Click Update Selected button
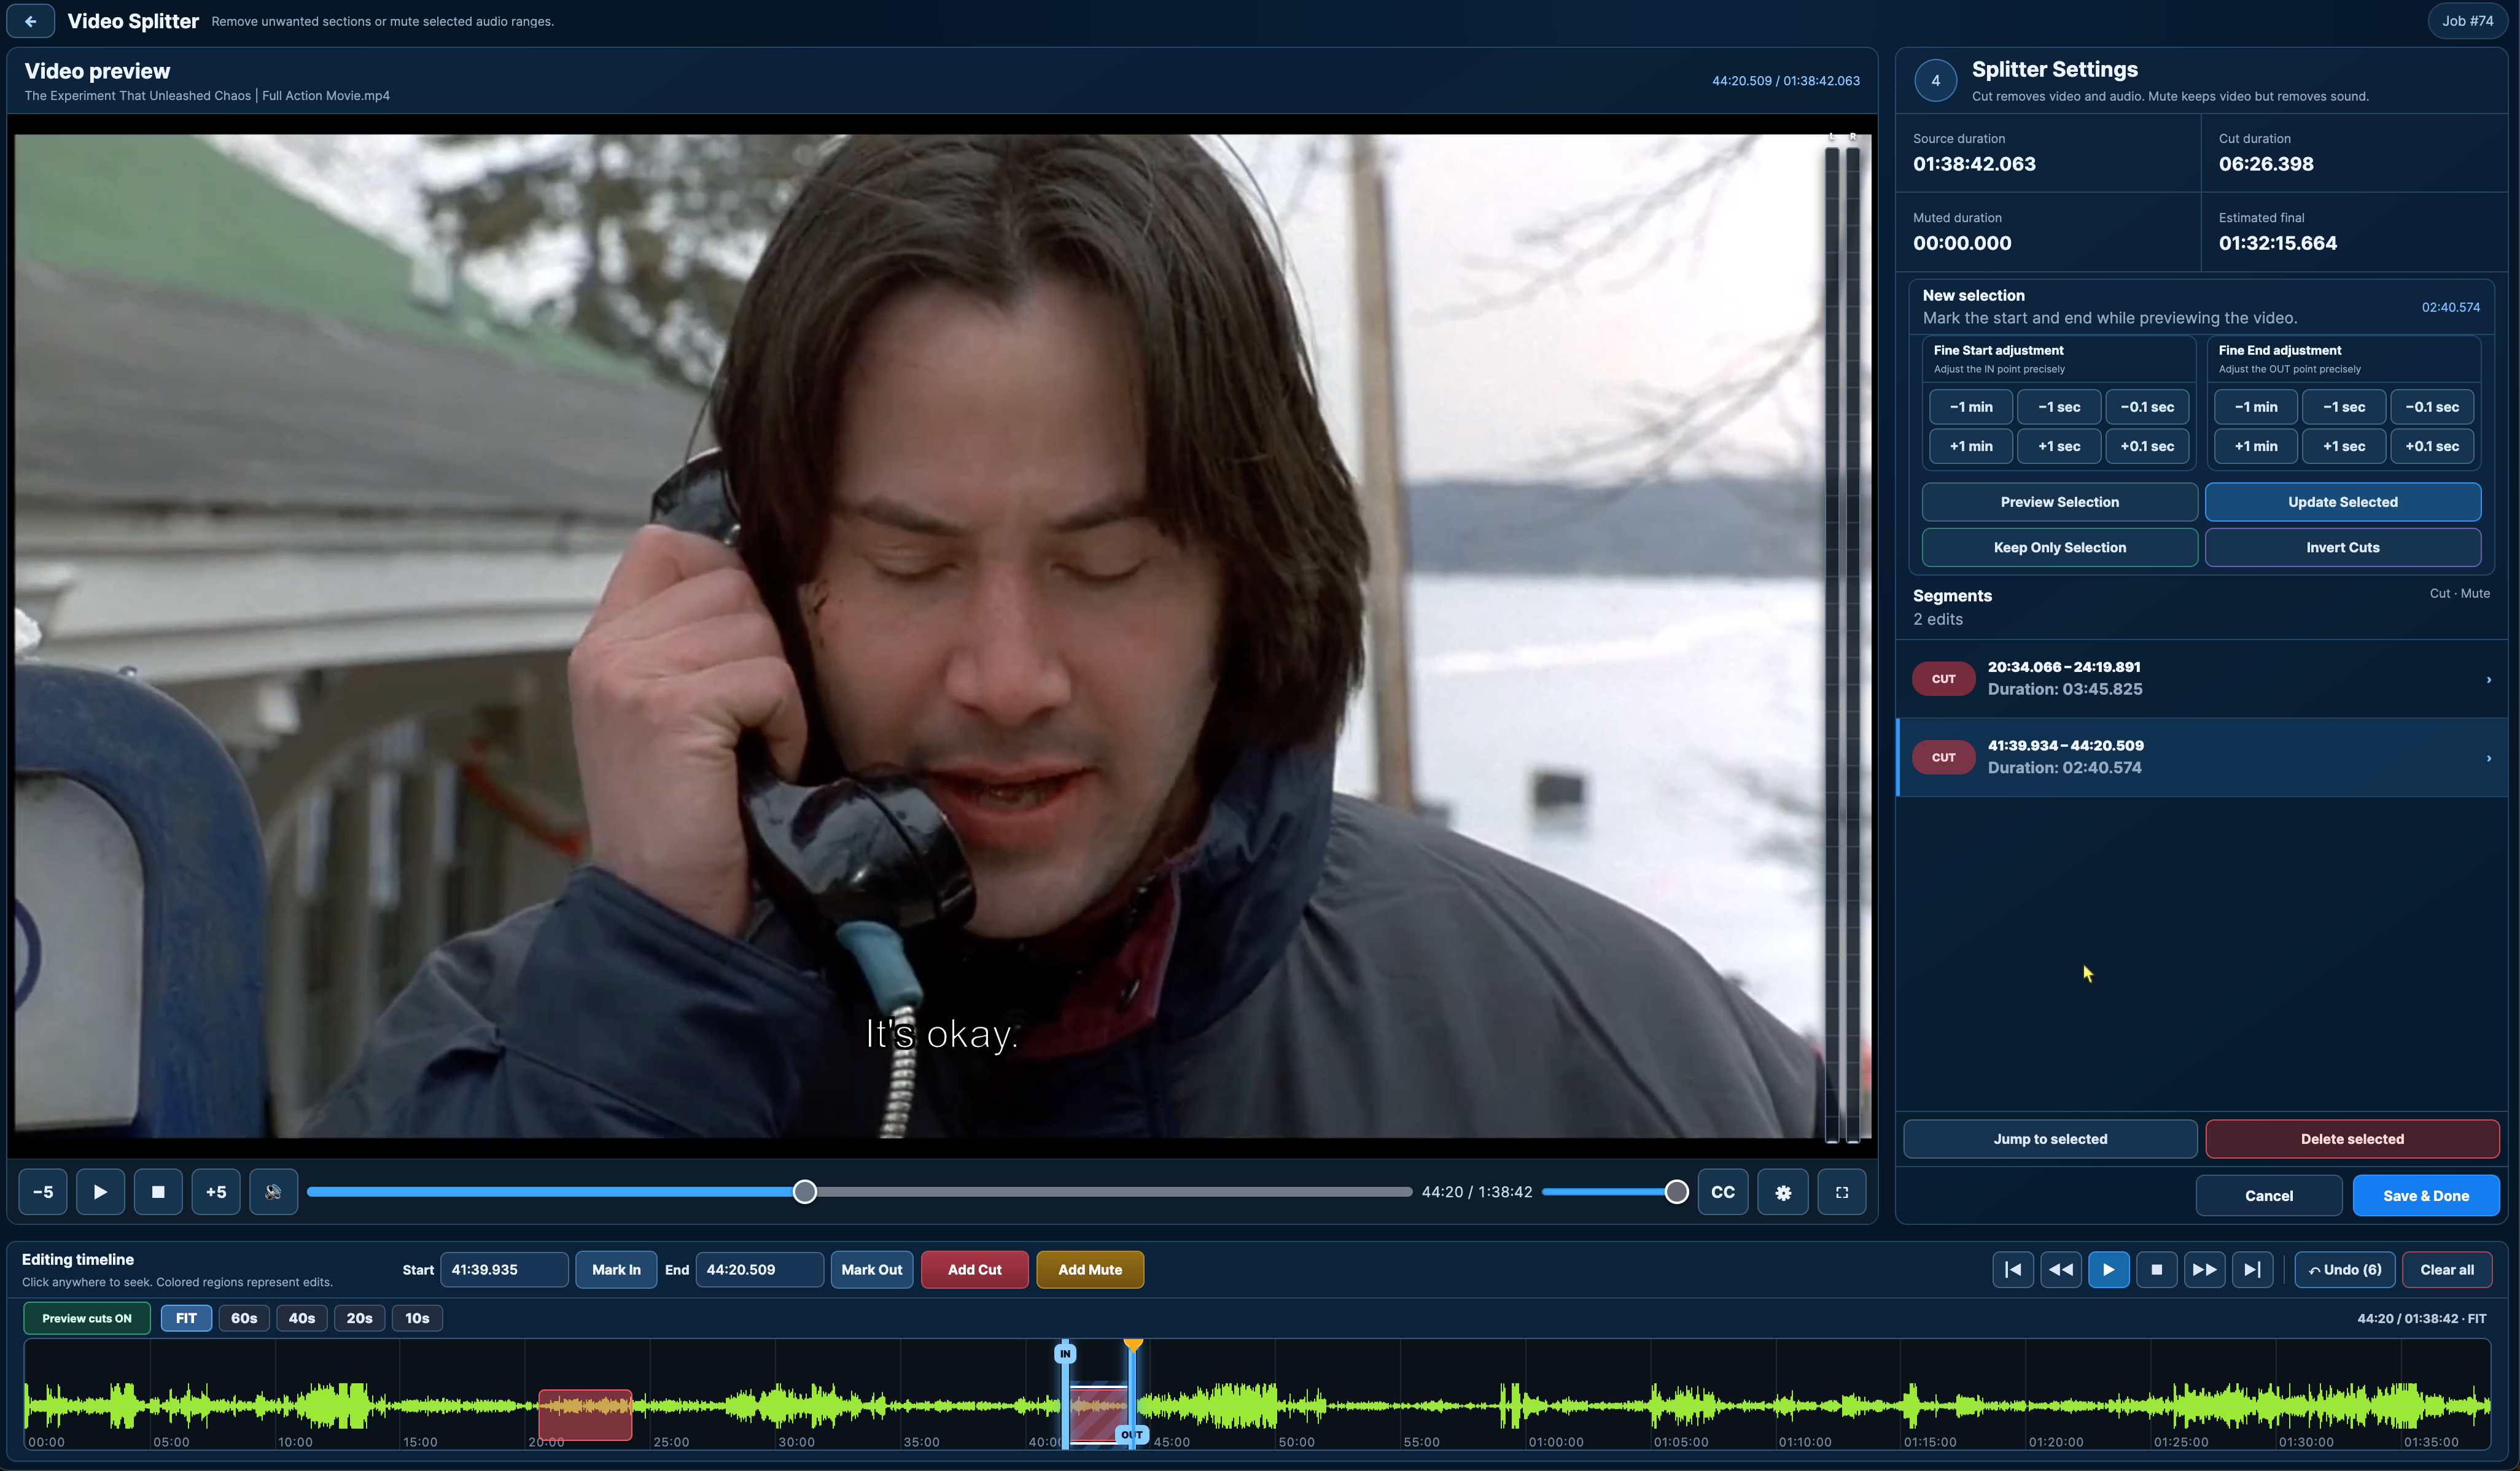The height and width of the screenshot is (1471, 2520). click(x=2342, y=501)
